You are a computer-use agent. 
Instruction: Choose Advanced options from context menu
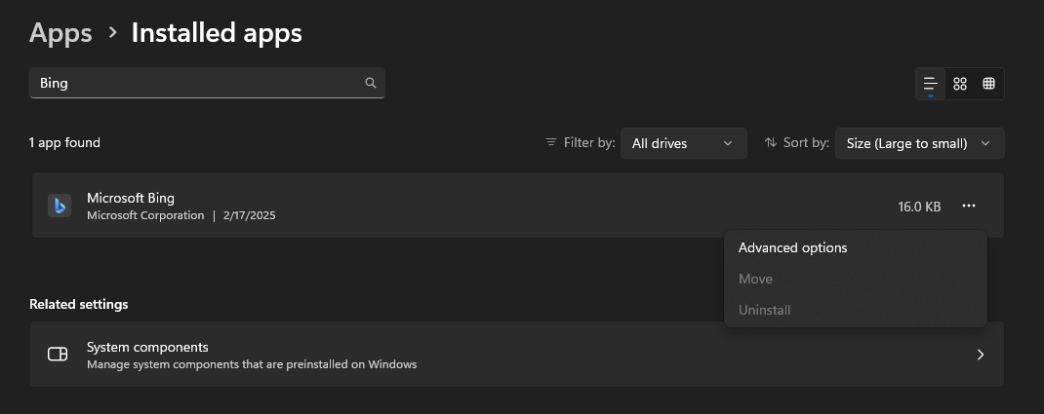point(855,247)
